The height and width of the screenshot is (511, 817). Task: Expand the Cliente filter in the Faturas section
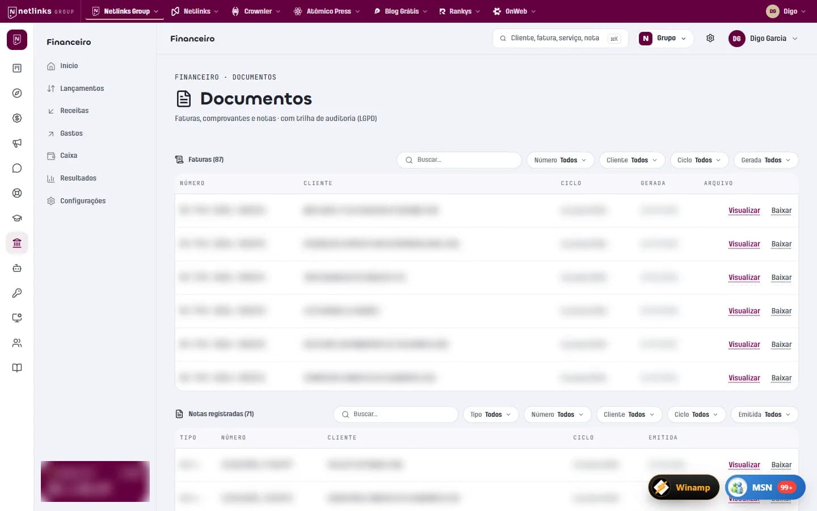pyautogui.click(x=632, y=160)
